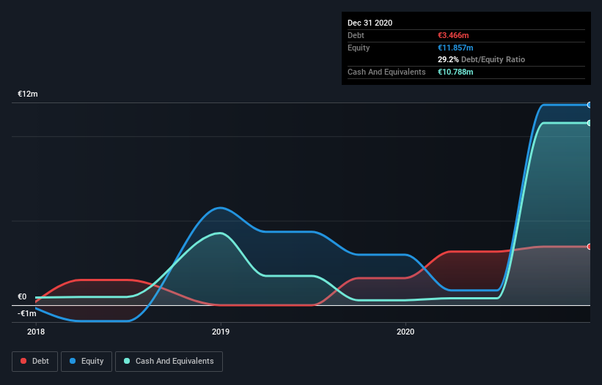602x385 pixels.
Task: Click the -€1m y-axis label
Action: [x=27, y=313]
